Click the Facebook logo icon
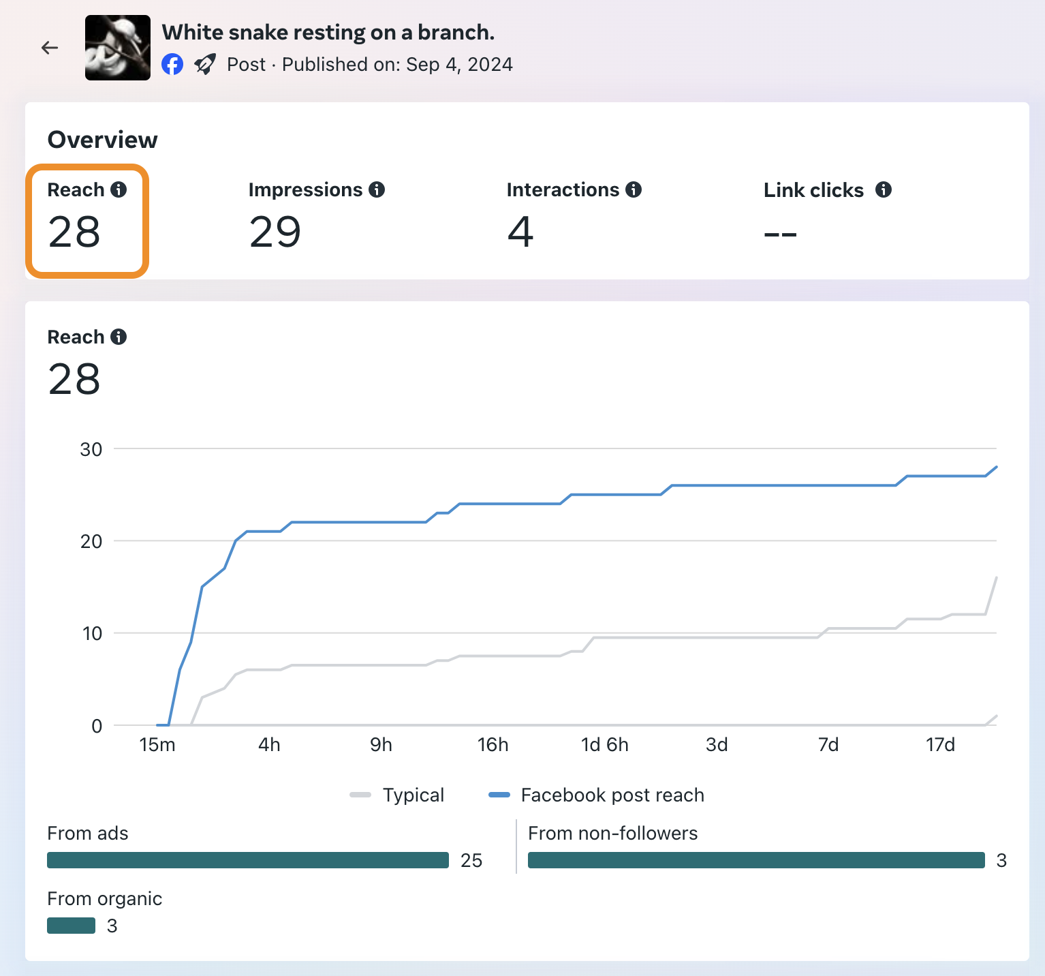1045x976 pixels. coord(172,65)
